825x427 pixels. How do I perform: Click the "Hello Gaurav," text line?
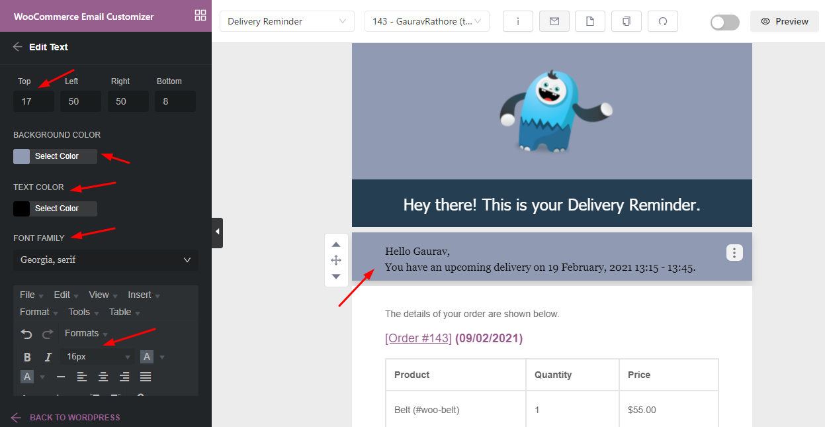pyautogui.click(x=417, y=252)
